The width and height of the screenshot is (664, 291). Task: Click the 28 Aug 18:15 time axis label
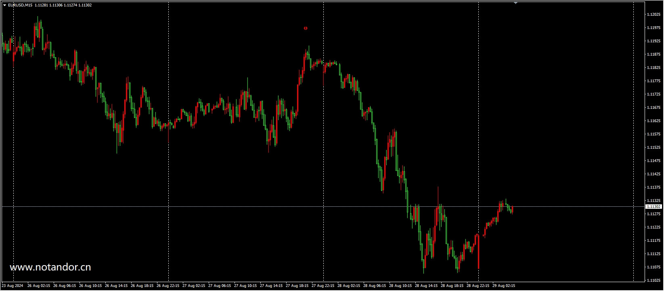[x=452, y=286]
